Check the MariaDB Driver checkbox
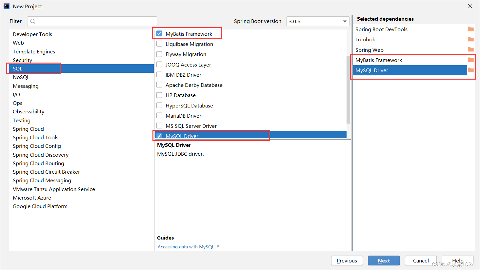This screenshot has height=270, width=480. [159, 115]
